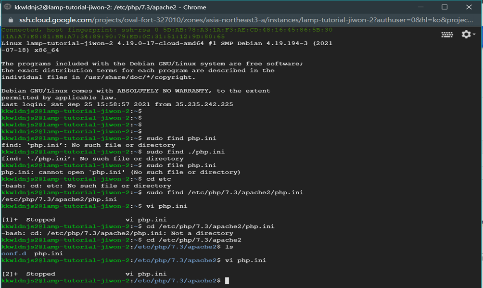Click the "/etc/php/7.3/apache2/php.ini" output line

pyautogui.click(x=59, y=199)
